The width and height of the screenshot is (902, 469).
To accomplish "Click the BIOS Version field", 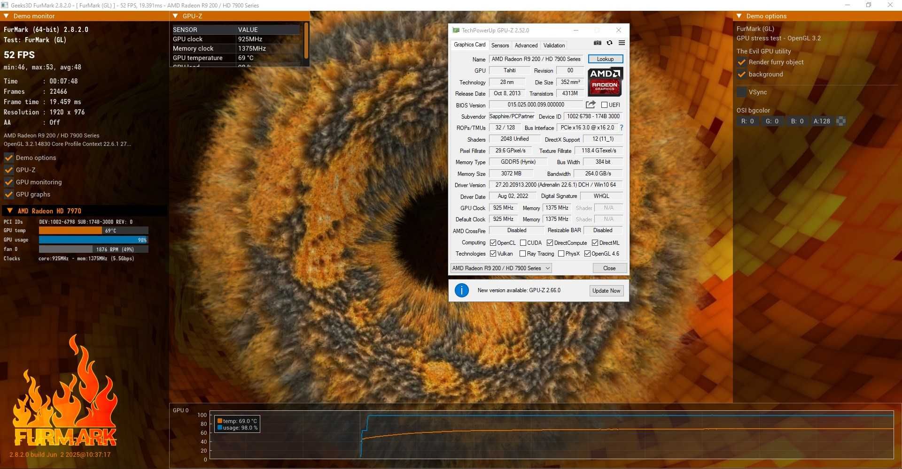I will tap(536, 105).
